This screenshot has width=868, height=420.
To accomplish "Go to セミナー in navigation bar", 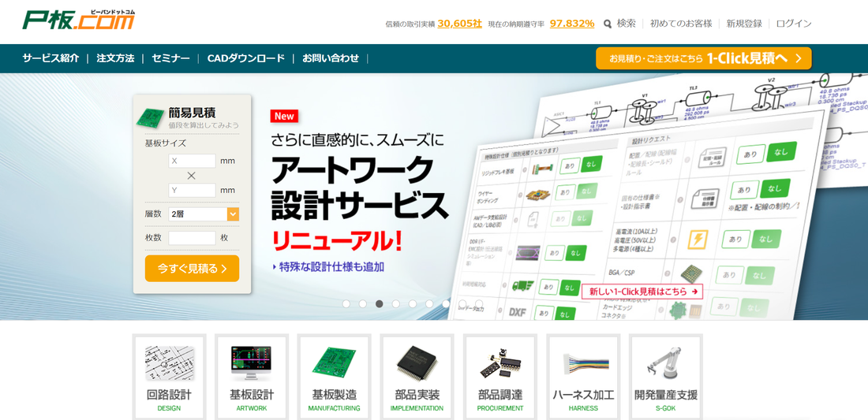I will [170, 58].
